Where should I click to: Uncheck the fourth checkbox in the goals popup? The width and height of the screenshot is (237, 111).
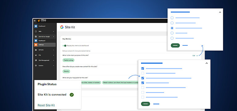tap(143, 83)
